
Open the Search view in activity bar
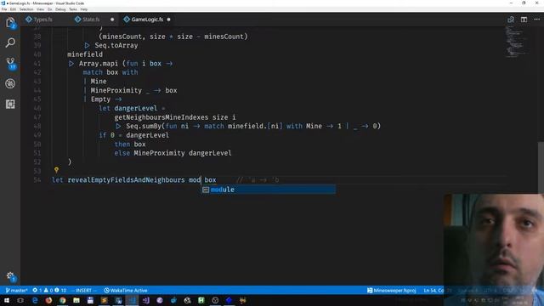pyautogui.click(x=10, y=43)
